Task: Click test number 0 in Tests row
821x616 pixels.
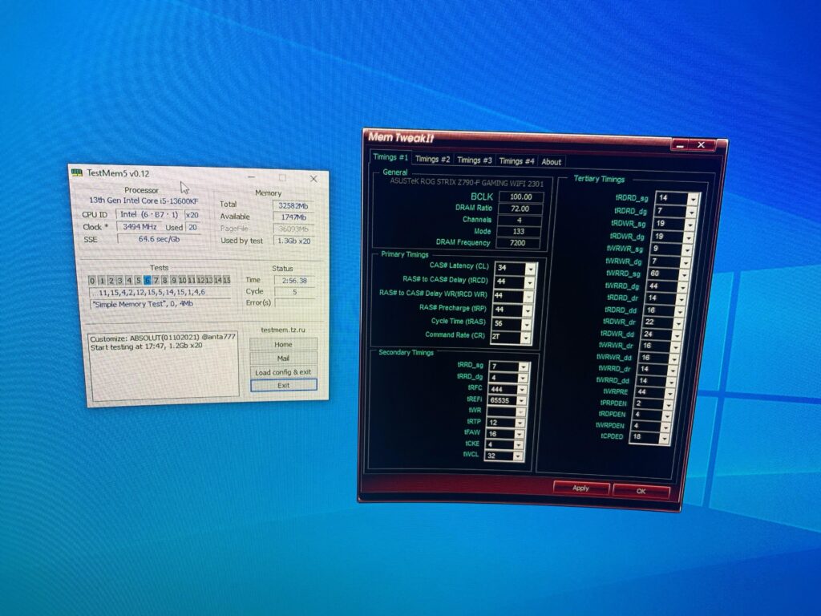Action: pyautogui.click(x=92, y=281)
